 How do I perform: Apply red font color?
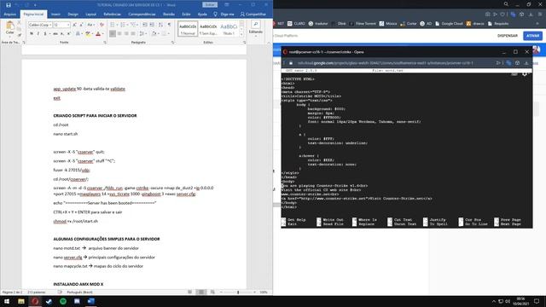98,34
